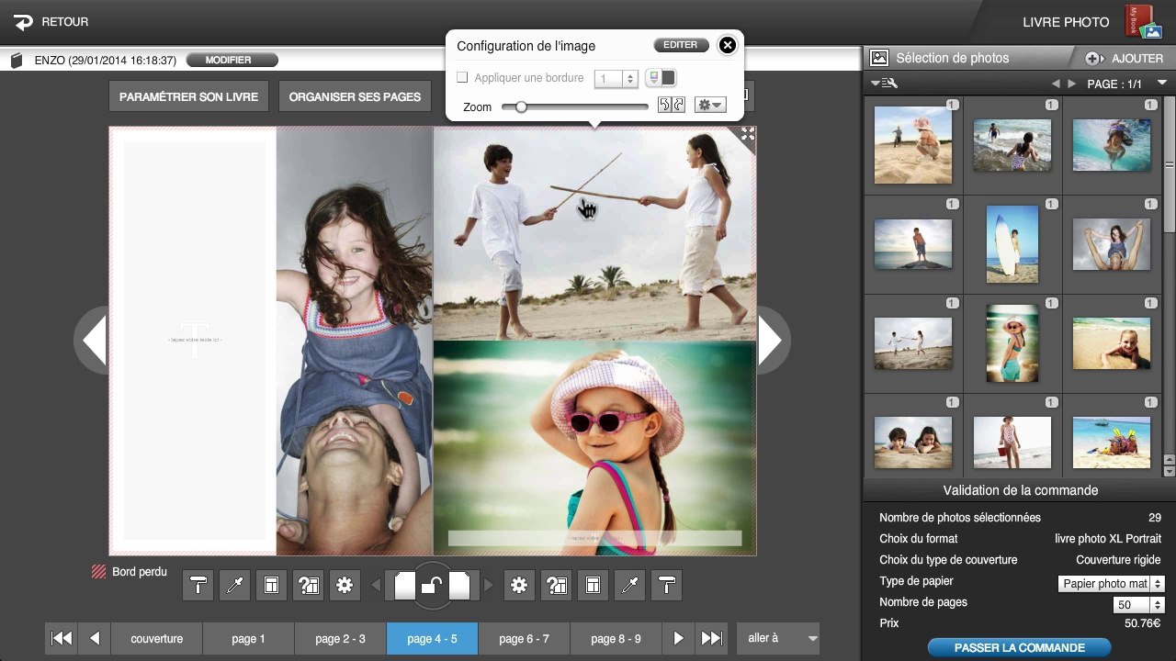Select the left eyedropper color tool
Image resolution: width=1176 pixels, height=661 pixels.
click(x=234, y=585)
